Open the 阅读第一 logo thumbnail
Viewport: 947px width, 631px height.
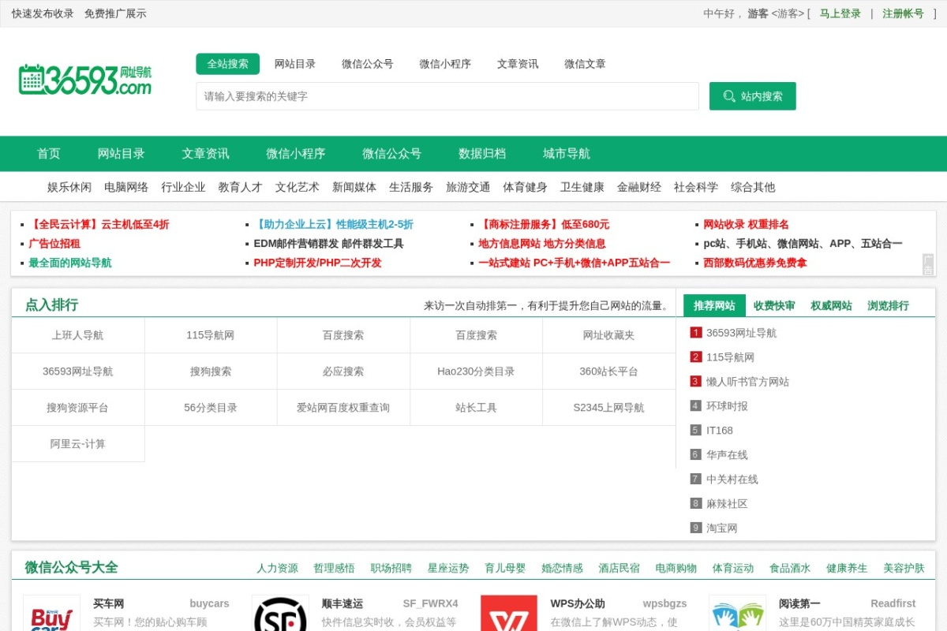[737, 613]
